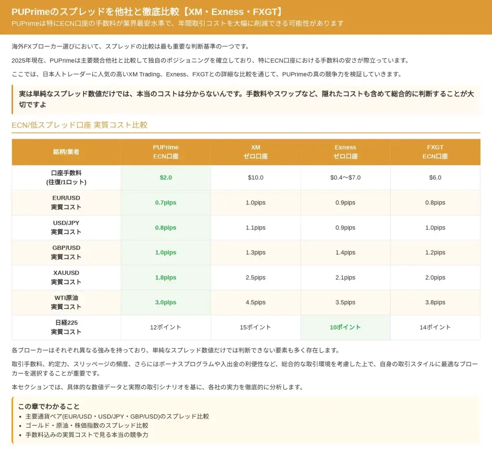Viewport: 492px width, 452px height.
Task: Select the XM $10.0 fee cell
Action: pyautogui.click(x=256, y=178)
